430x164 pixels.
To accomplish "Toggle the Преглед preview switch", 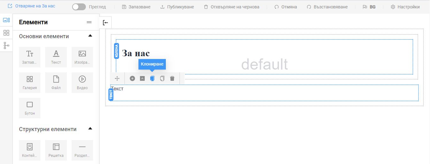I will pos(79,7).
